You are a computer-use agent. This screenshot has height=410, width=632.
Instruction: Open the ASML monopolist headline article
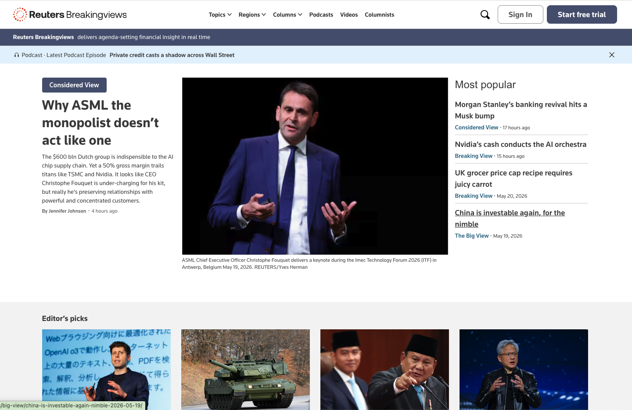101,123
